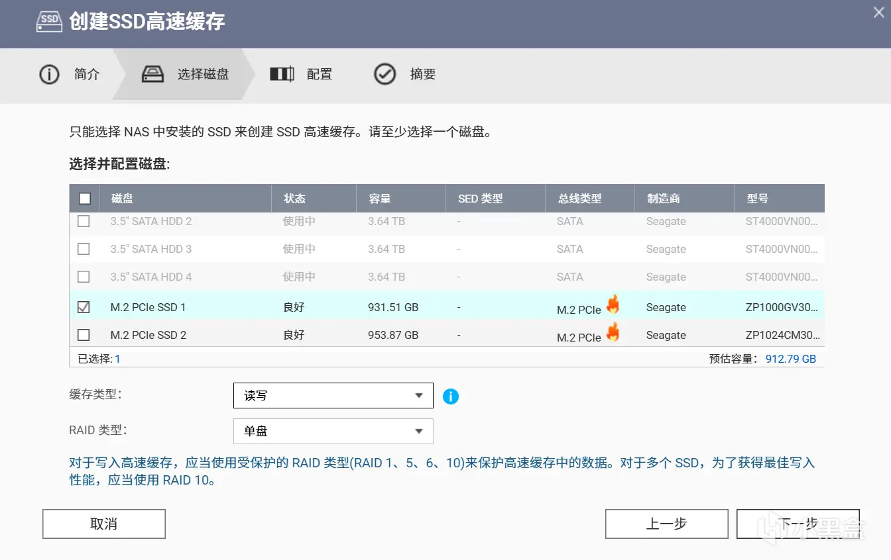Expand the RAID 类型 dropdown showing 单盘
Image resolution: width=891 pixels, height=560 pixels.
pyautogui.click(x=333, y=431)
